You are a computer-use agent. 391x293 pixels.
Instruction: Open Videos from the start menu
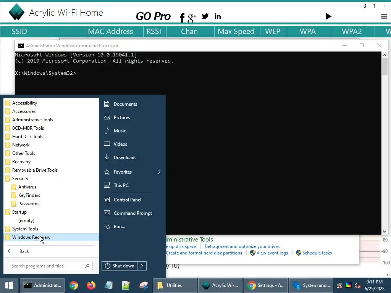click(x=132, y=144)
